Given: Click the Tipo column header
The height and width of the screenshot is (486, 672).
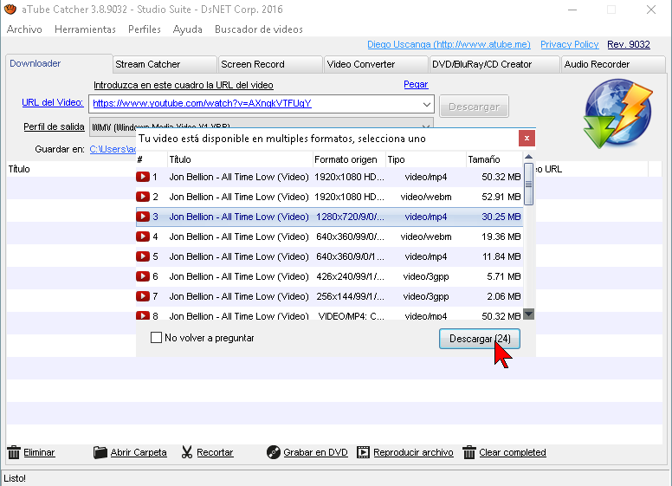Looking at the screenshot, I should (425, 159).
